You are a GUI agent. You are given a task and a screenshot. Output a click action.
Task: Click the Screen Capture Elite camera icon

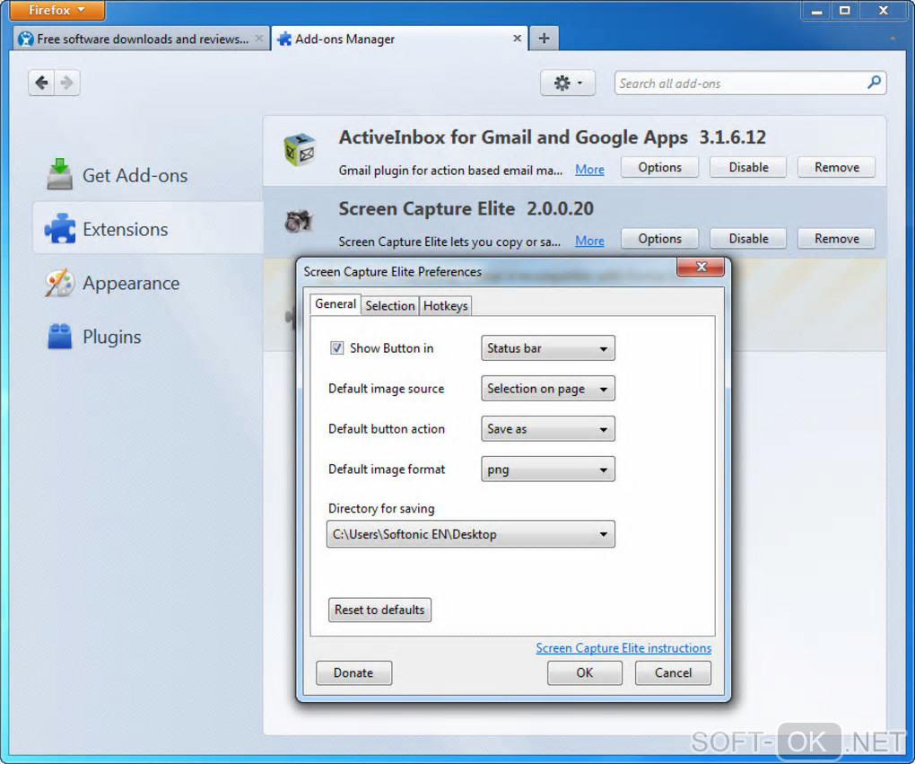[299, 221]
